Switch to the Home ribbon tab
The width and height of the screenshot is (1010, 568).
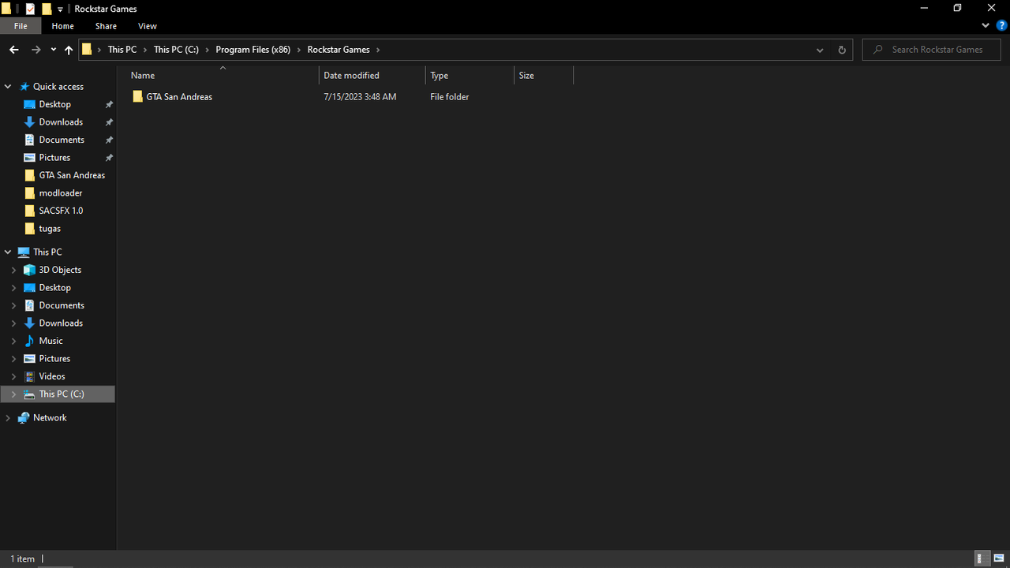[62, 26]
